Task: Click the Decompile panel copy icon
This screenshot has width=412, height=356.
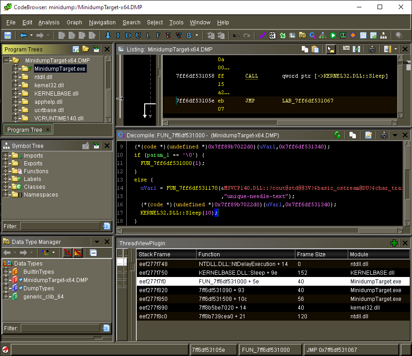Action: tap(353, 136)
